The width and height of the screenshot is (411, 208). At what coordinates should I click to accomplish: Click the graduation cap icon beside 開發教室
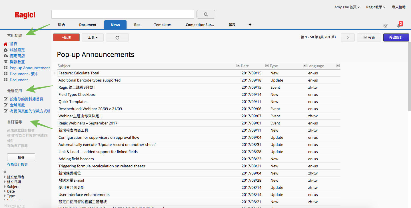(5, 62)
